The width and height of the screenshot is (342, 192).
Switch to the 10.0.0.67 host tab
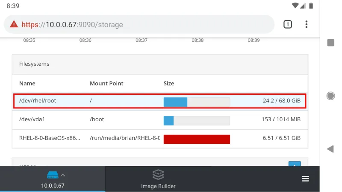pyautogui.click(x=53, y=179)
